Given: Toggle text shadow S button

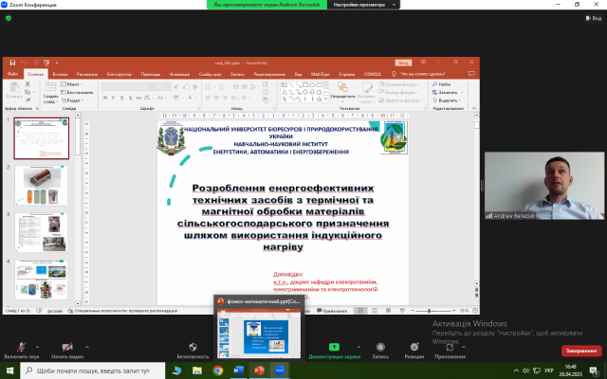Looking at the screenshot, I should [130, 98].
